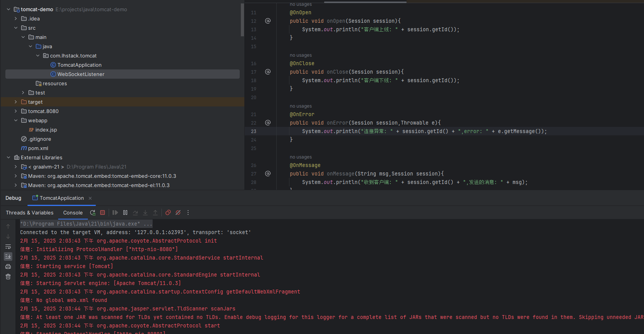
Task: Stop the running debug session
Action: click(103, 213)
